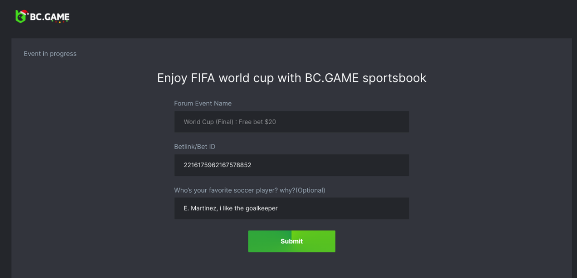Click the "(Optional)" text in the question label
The height and width of the screenshot is (278, 577).
(x=310, y=190)
